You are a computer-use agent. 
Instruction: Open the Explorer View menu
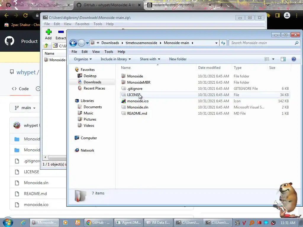[96, 52]
